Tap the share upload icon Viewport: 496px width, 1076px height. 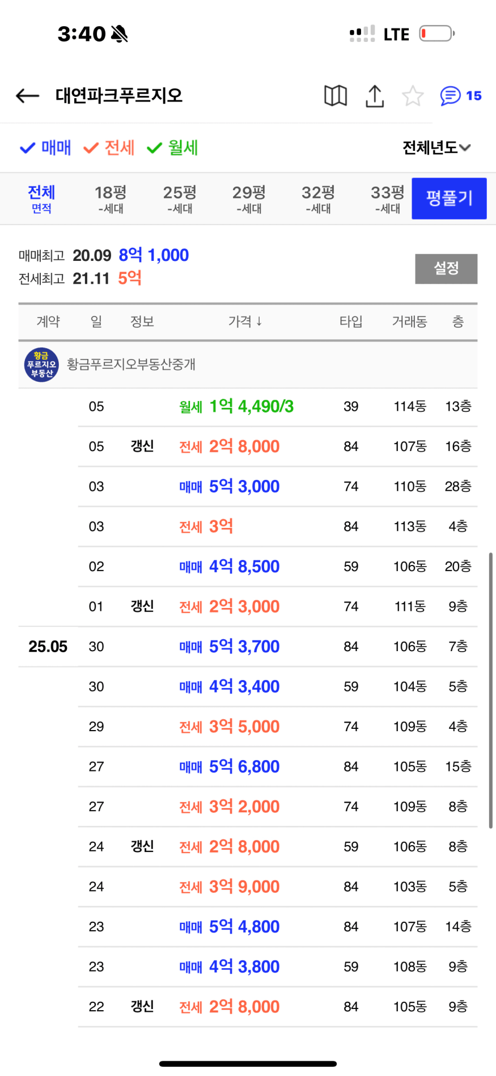[x=375, y=96]
